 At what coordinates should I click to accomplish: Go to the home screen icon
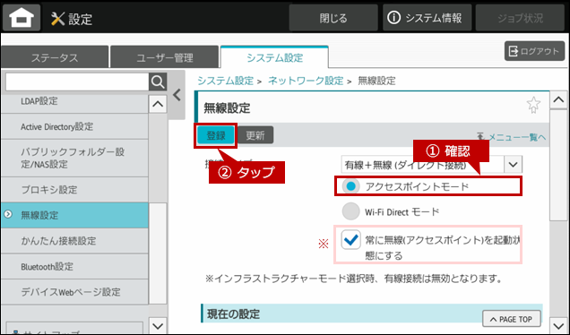[22, 18]
